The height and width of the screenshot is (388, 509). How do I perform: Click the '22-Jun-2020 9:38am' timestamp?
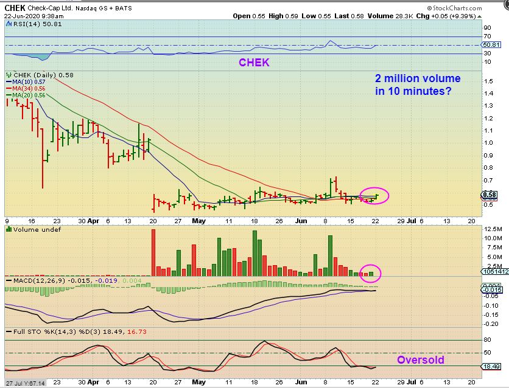33,16
